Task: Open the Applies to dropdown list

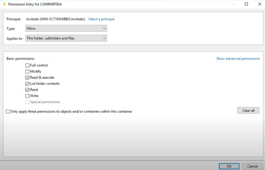Action: (x=66, y=38)
